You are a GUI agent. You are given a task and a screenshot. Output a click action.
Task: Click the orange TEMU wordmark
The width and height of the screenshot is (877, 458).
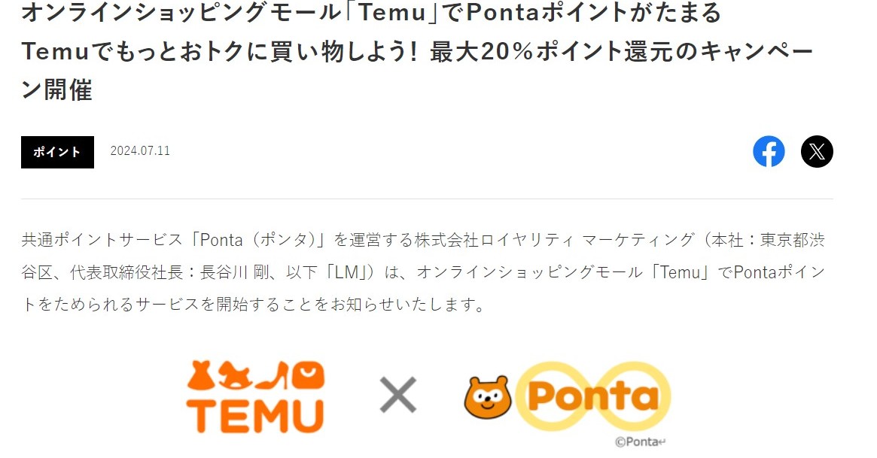(x=256, y=416)
